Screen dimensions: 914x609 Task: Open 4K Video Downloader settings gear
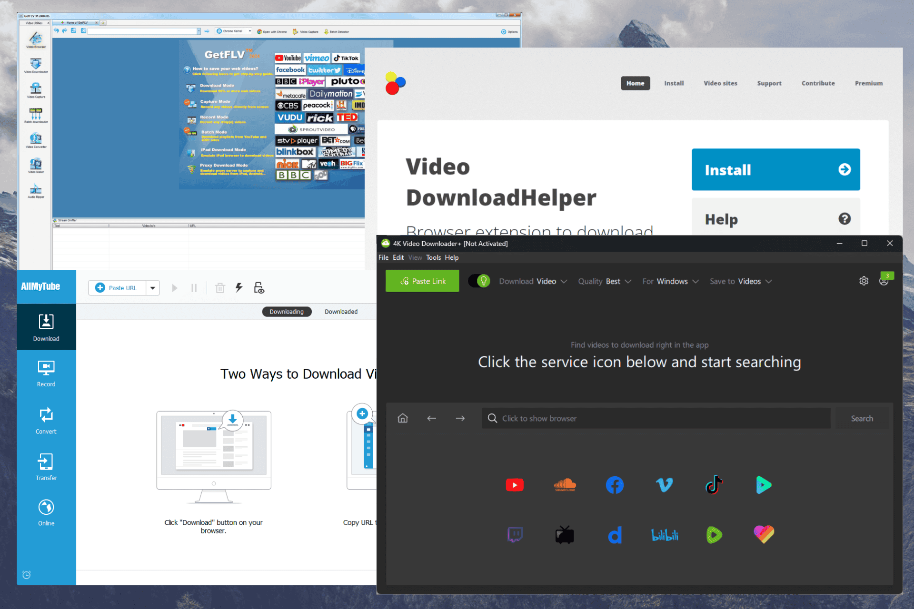[x=864, y=281]
